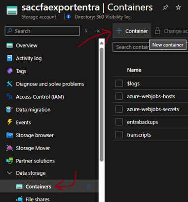This screenshot has width=188, height=202.
Task: Click the Container button to add one
Action: [x=132, y=31]
